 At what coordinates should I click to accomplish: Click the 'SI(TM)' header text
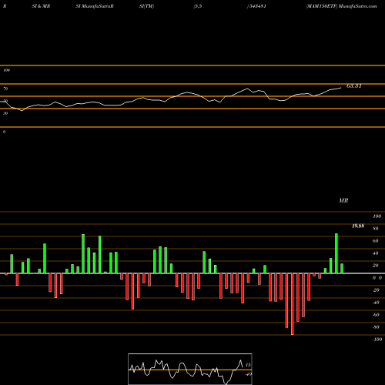[146, 6]
